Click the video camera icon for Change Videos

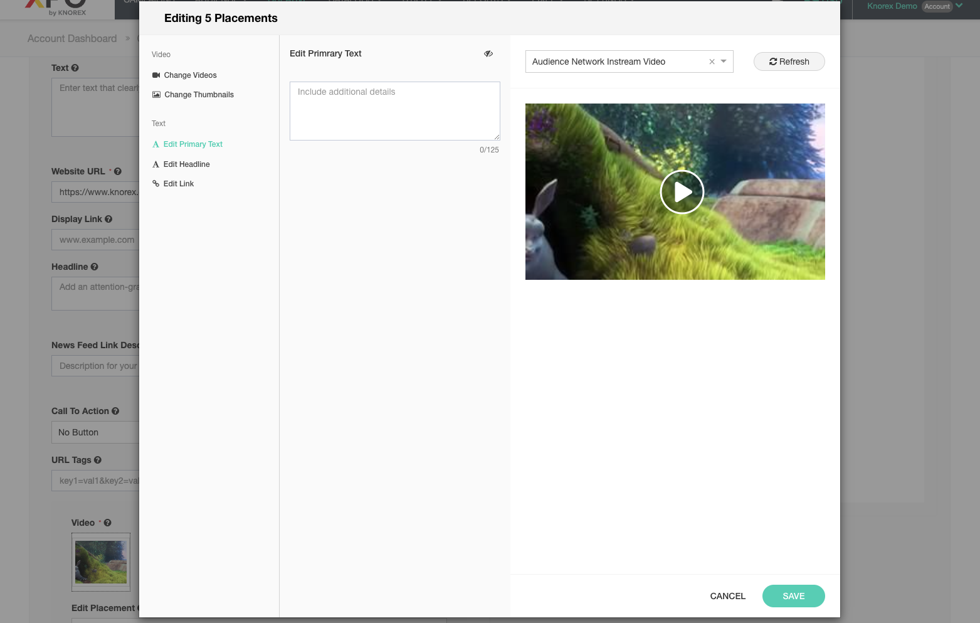[156, 75]
